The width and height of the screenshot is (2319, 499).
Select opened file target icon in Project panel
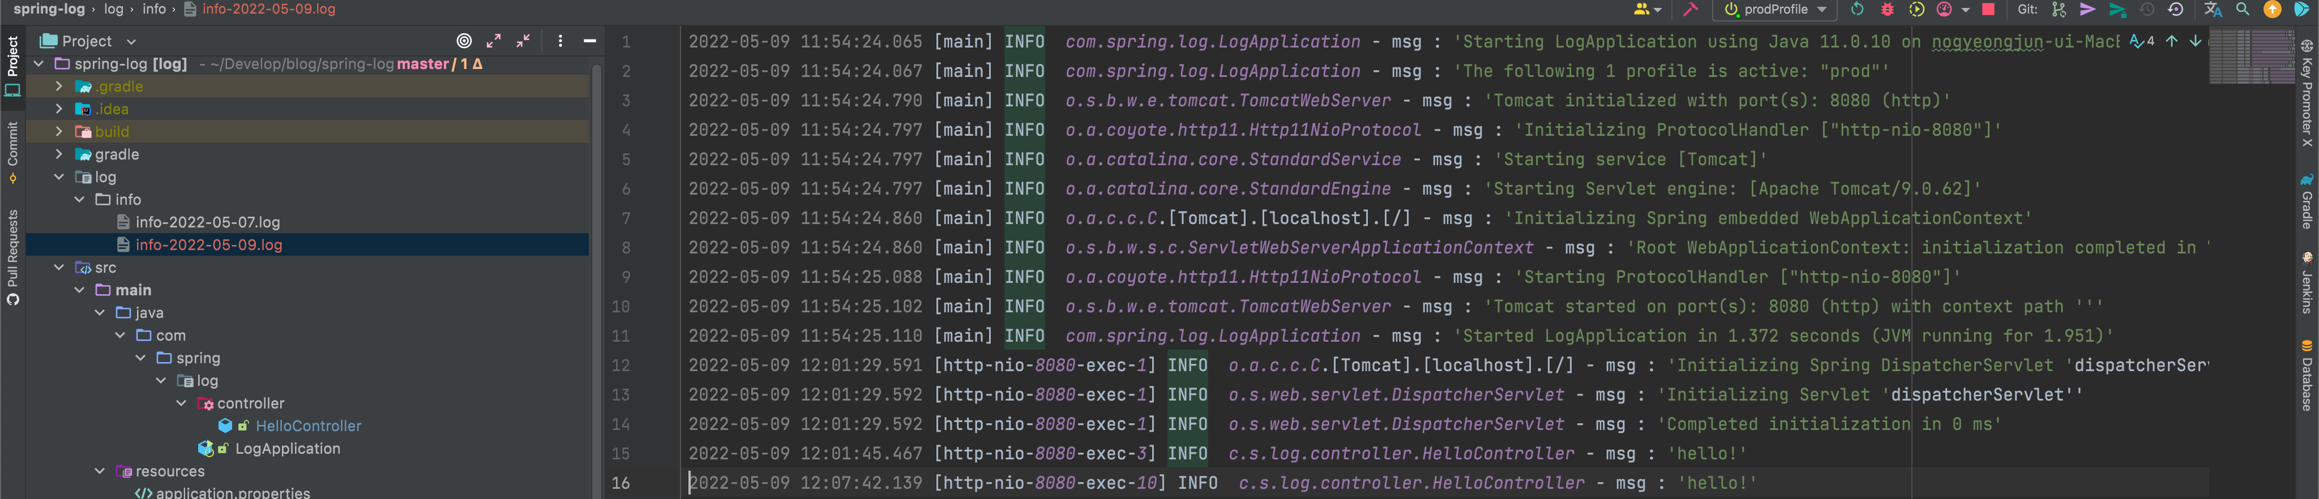point(464,41)
